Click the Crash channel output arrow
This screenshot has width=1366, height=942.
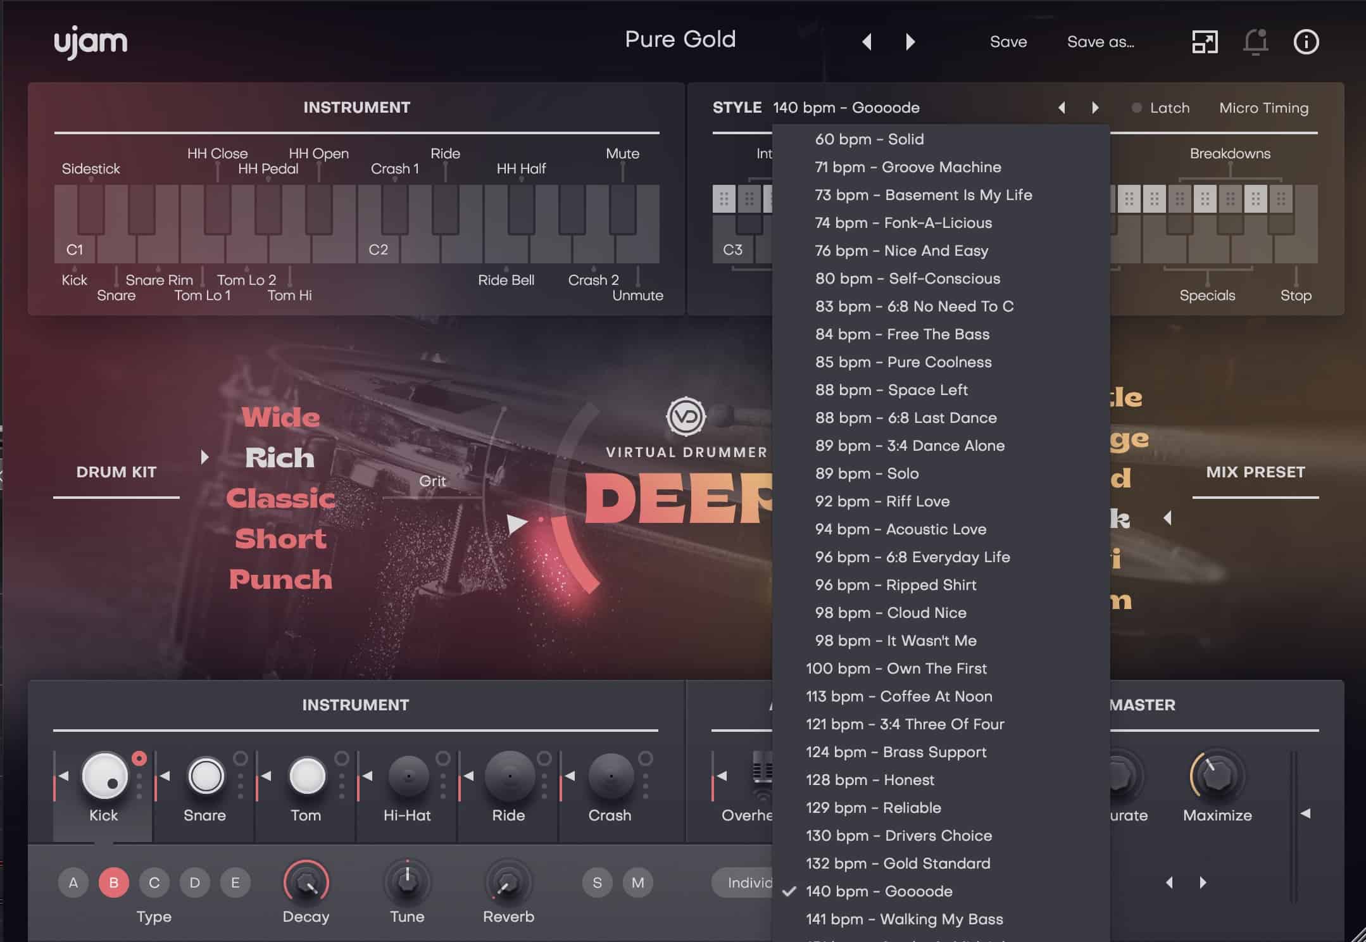point(570,776)
